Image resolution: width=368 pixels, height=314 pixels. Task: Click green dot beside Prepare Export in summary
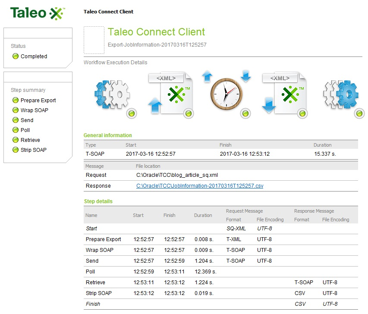pyautogui.click(x=16, y=100)
